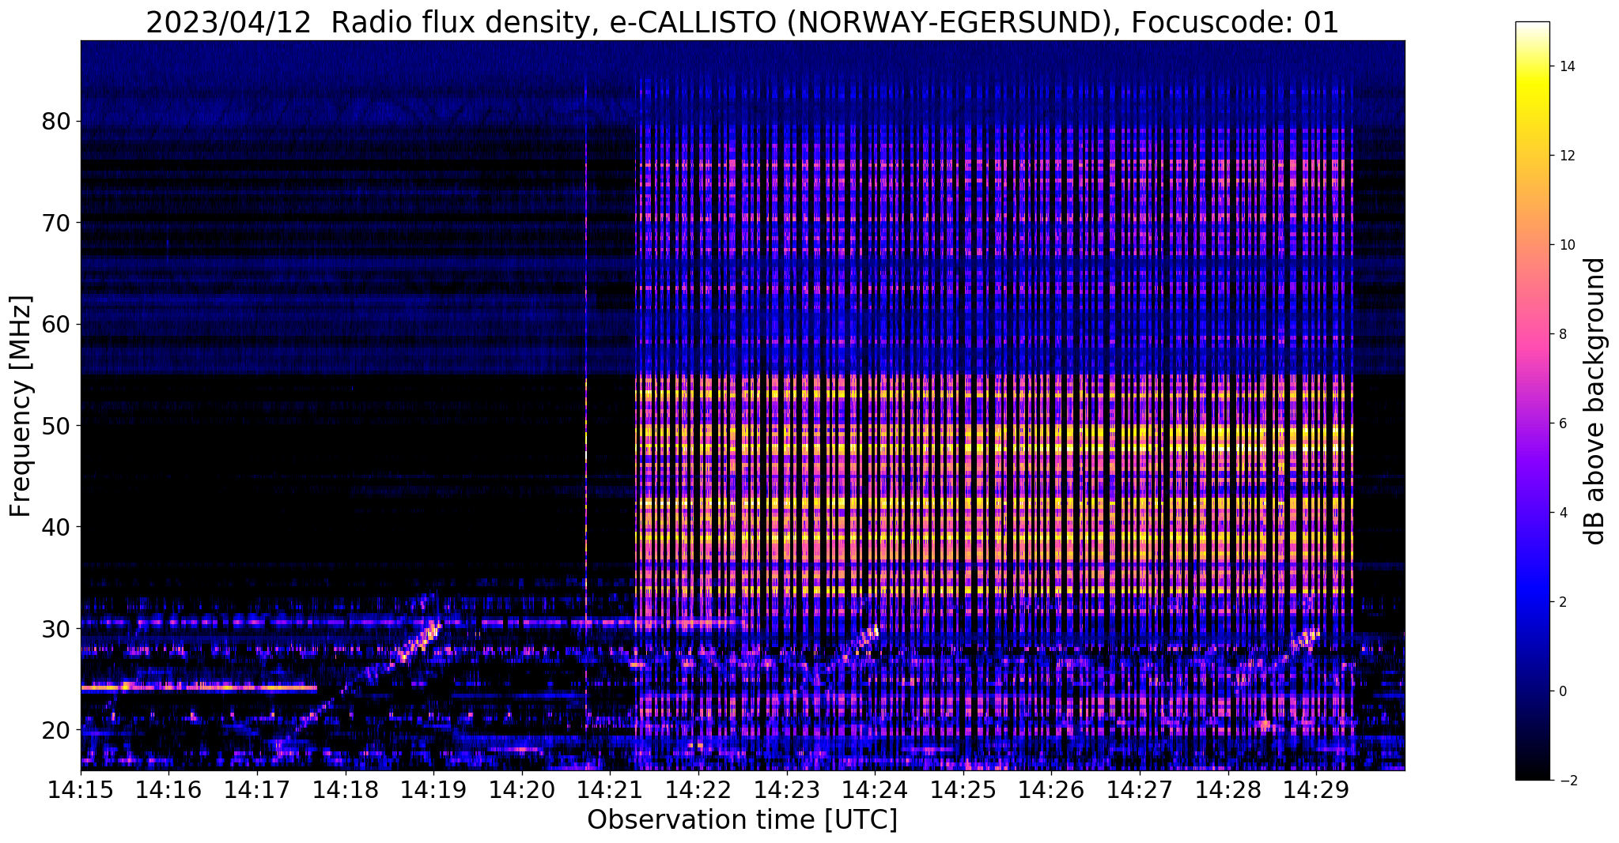Click the 14:26 time tick label
The width and height of the screenshot is (1619, 843).
[1051, 789]
